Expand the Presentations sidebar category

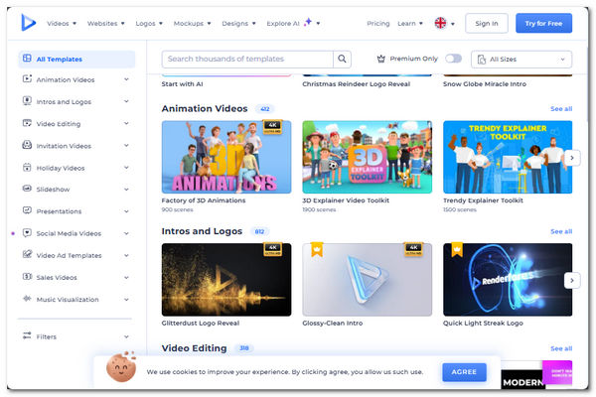pyautogui.click(x=126, y=211)
